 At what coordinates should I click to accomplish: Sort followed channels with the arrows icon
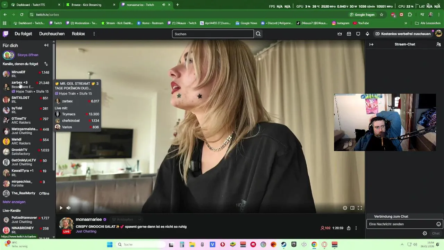pyautogui.click(x=46, y=64)
